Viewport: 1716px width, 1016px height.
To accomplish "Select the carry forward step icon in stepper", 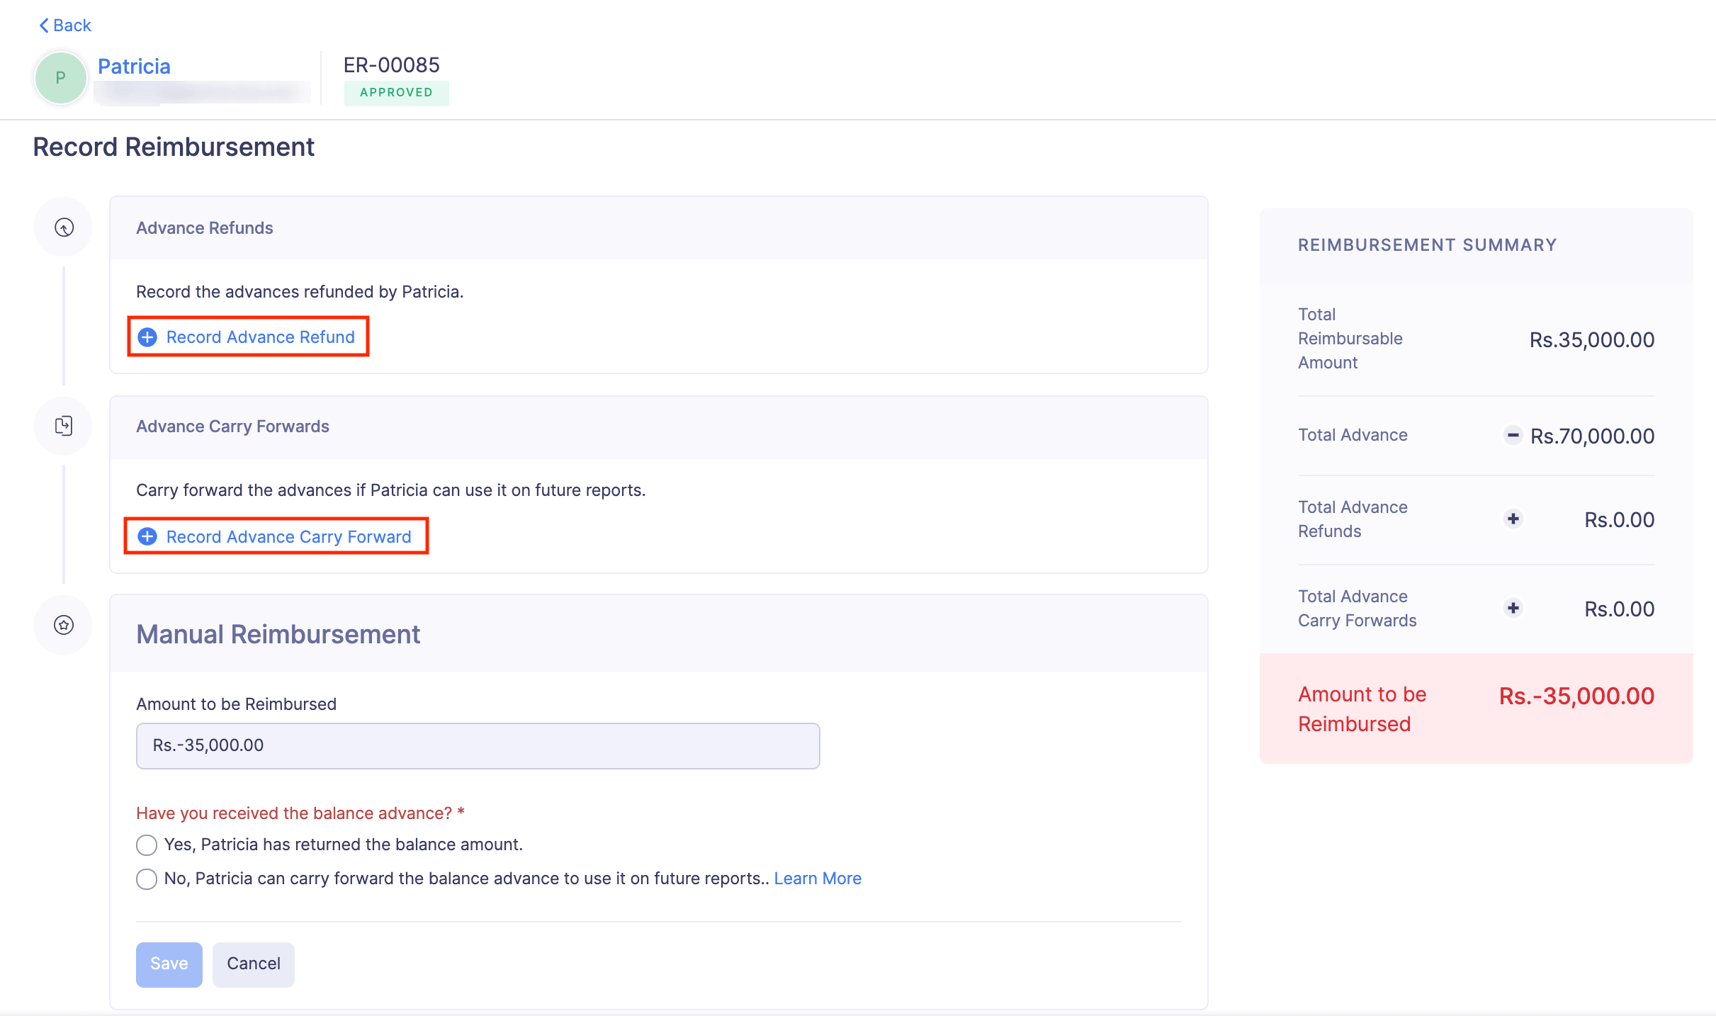I will [62, 425].
